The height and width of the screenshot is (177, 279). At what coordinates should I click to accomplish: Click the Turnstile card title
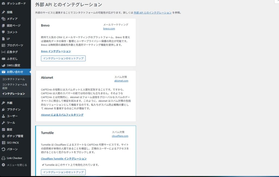point(47,133)
